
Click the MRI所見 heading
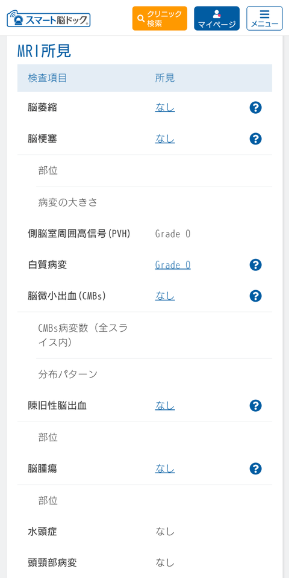[44, 51]
